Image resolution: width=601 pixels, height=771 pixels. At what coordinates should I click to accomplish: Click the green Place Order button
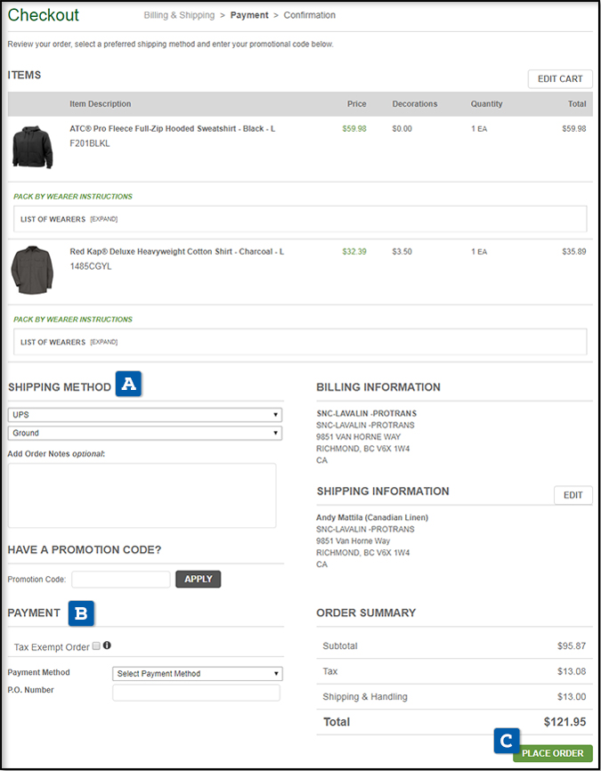[x=553, y=753]
